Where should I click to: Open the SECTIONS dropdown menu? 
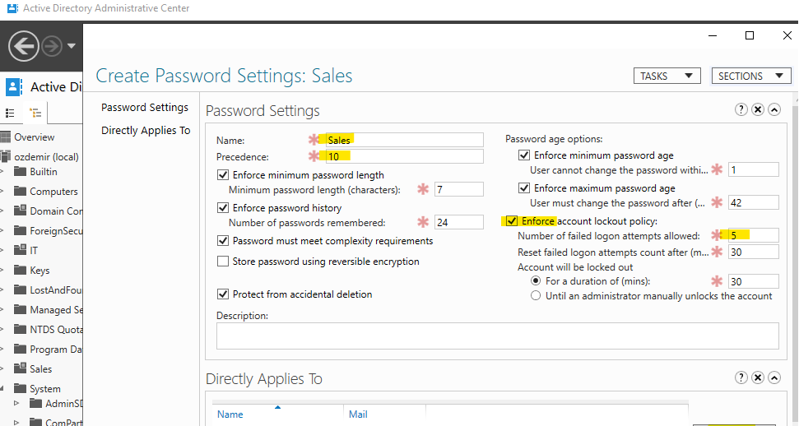tap(750, 76)
